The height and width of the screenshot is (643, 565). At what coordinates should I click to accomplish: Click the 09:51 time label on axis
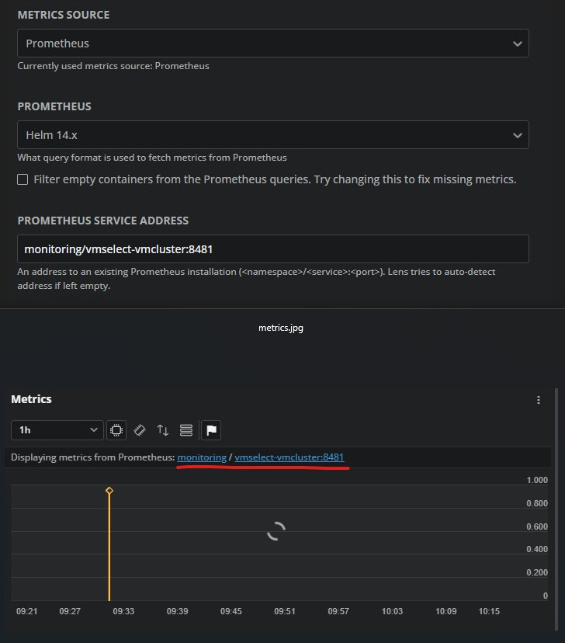[x=284, y=611]
